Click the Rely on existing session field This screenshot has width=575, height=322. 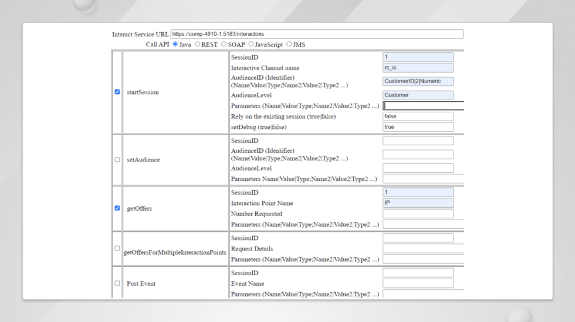[x=418, y=117]
